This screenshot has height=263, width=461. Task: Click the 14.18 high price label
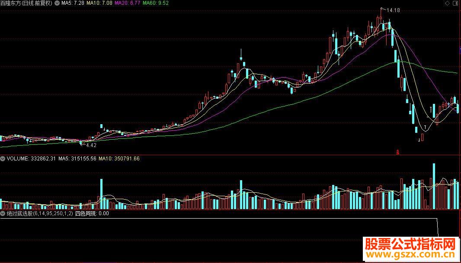(393, 10)
